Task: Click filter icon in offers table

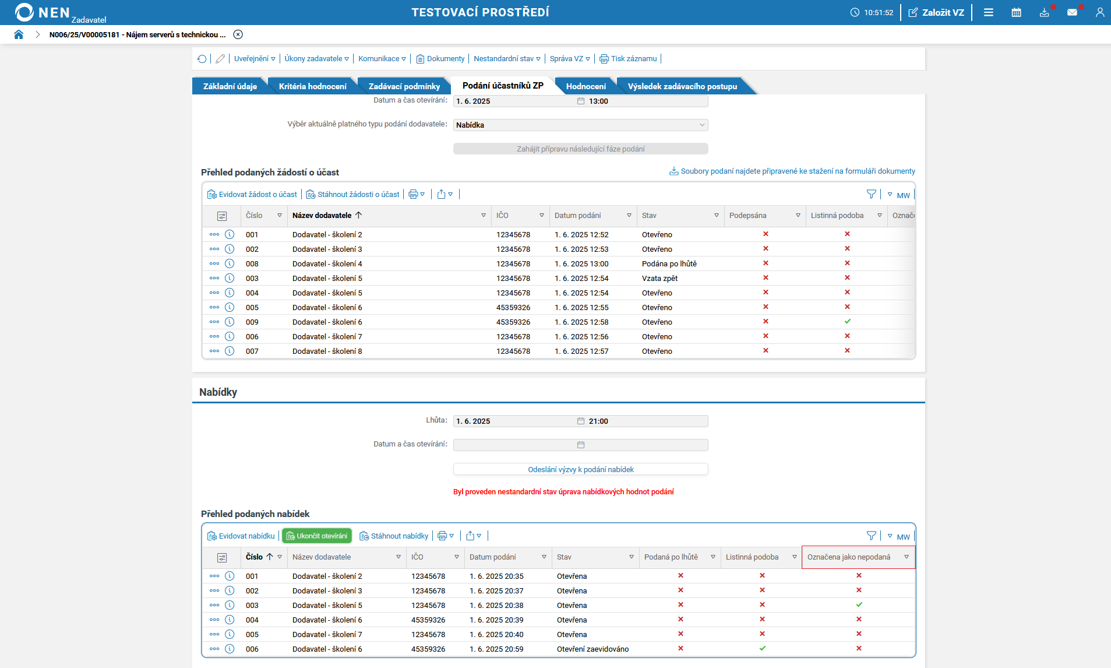Action: pos(871,536)
